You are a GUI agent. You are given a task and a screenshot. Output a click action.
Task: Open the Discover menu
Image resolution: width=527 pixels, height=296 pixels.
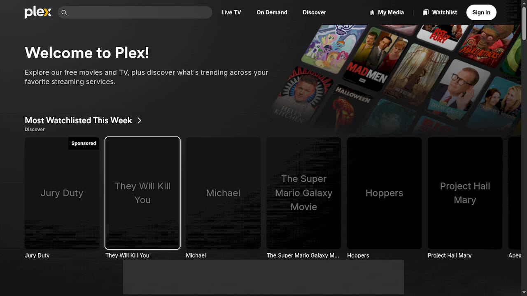[x=314, y=12]
